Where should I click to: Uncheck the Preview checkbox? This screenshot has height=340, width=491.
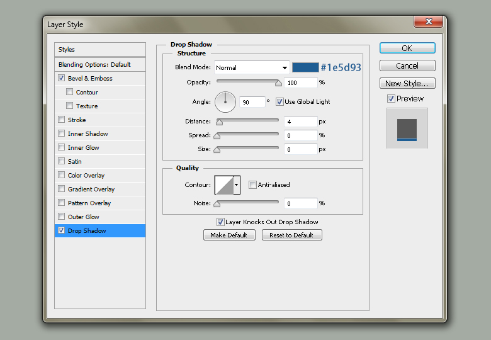(391, 98)
